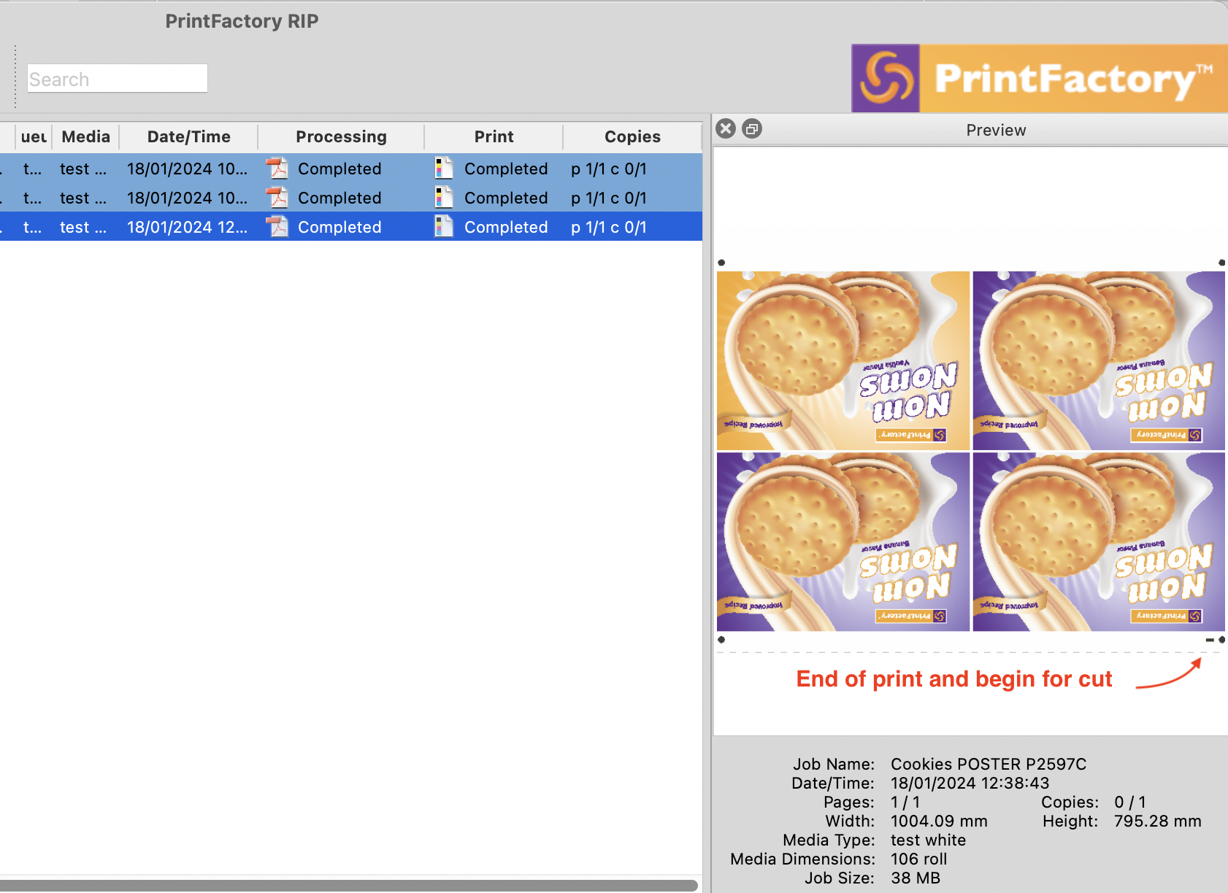Screen dimensions: 1228x893
Task: Sort jobs by the truncated Queue column header
Action: [34, 136]
